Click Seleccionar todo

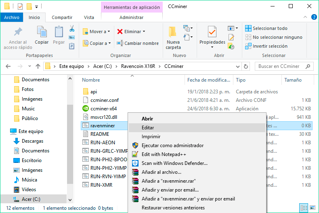266,28
